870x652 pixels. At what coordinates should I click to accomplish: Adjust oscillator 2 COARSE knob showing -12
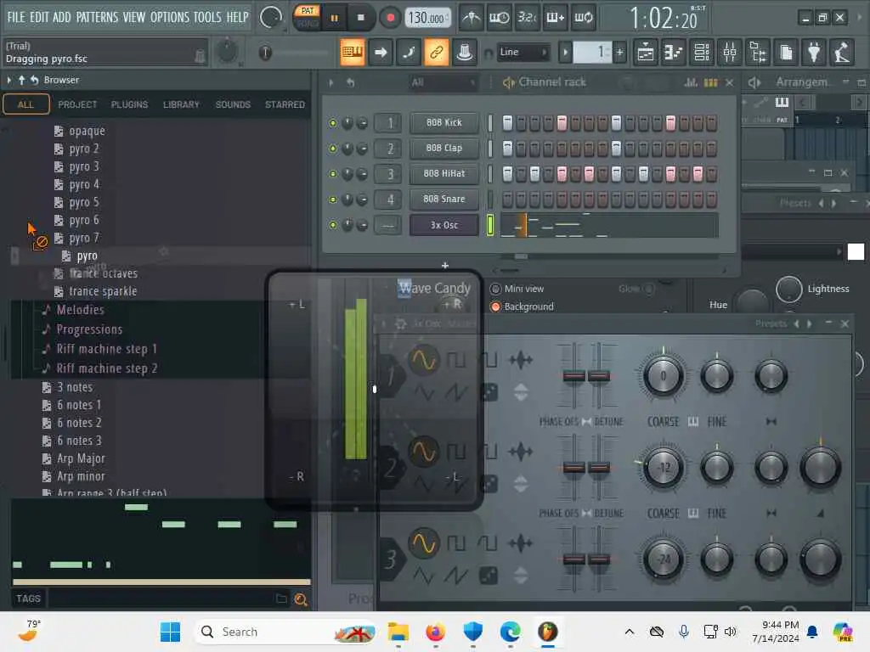tap(663, 468)
